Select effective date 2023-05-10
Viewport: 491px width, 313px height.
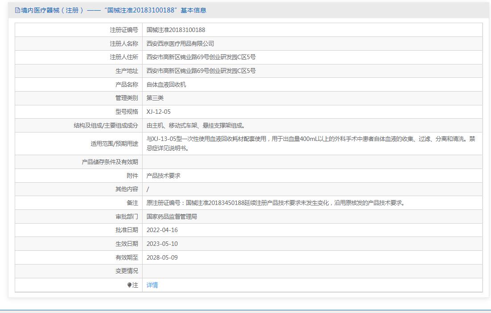pyautogui.click(x=162, y=244)
